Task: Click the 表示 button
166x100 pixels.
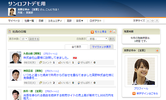Action: point(112,39)
